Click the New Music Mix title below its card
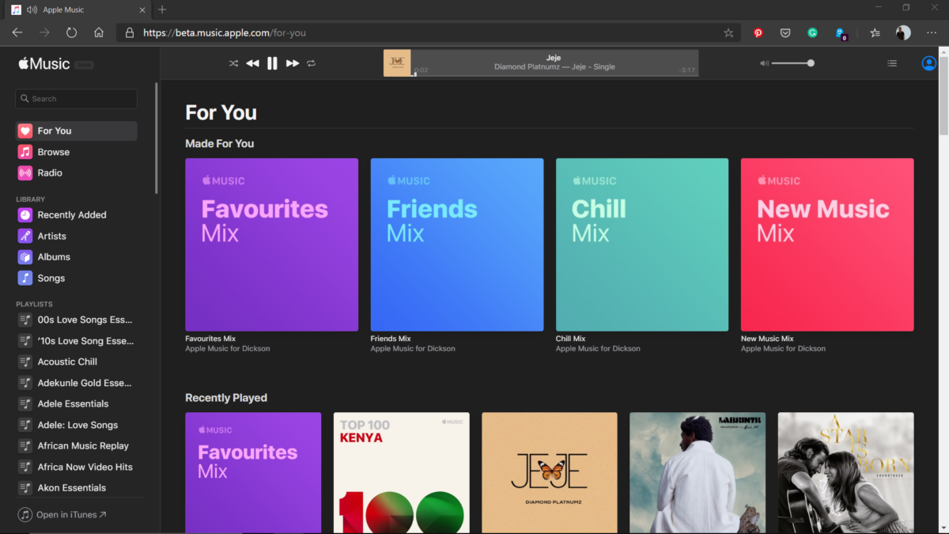This screenshot has height=534, width=949. pyautogui.click(x=767, y=339)
